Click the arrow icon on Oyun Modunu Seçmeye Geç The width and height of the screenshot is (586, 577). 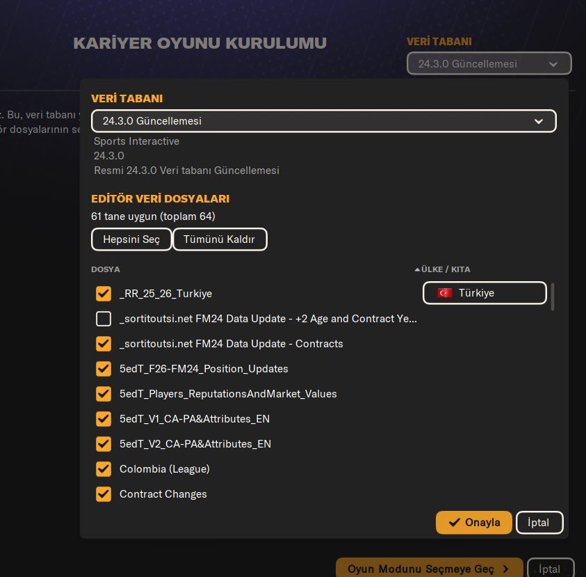505,569
